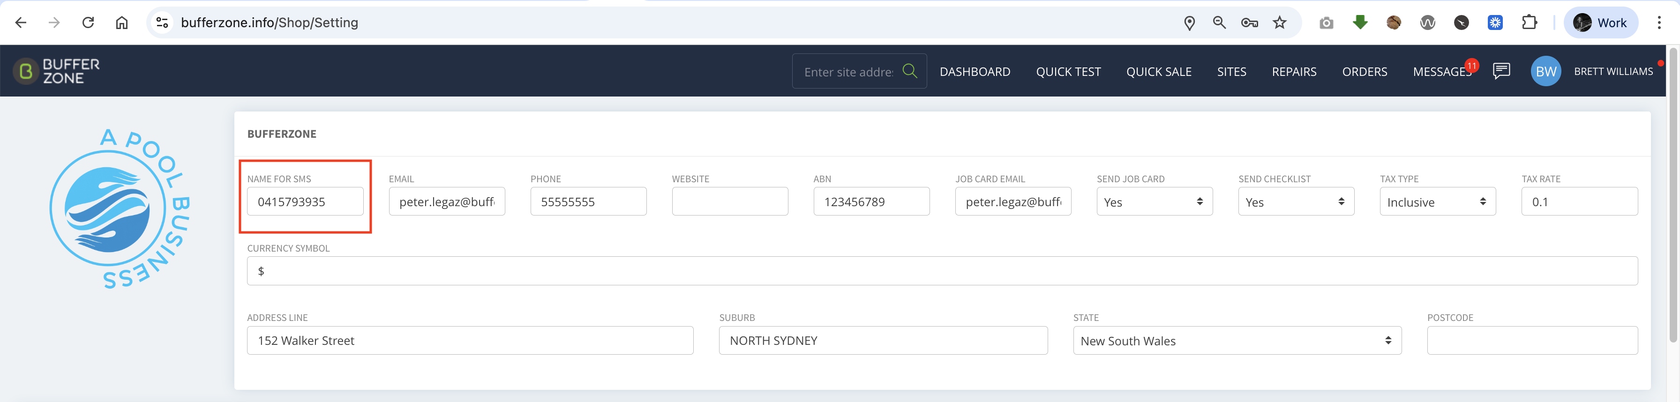Image resolution: width=1680 pixels, height=402 pixels.
Task: Open the Tax Type Inclusive dropdown
Action: coord(1437,202)
